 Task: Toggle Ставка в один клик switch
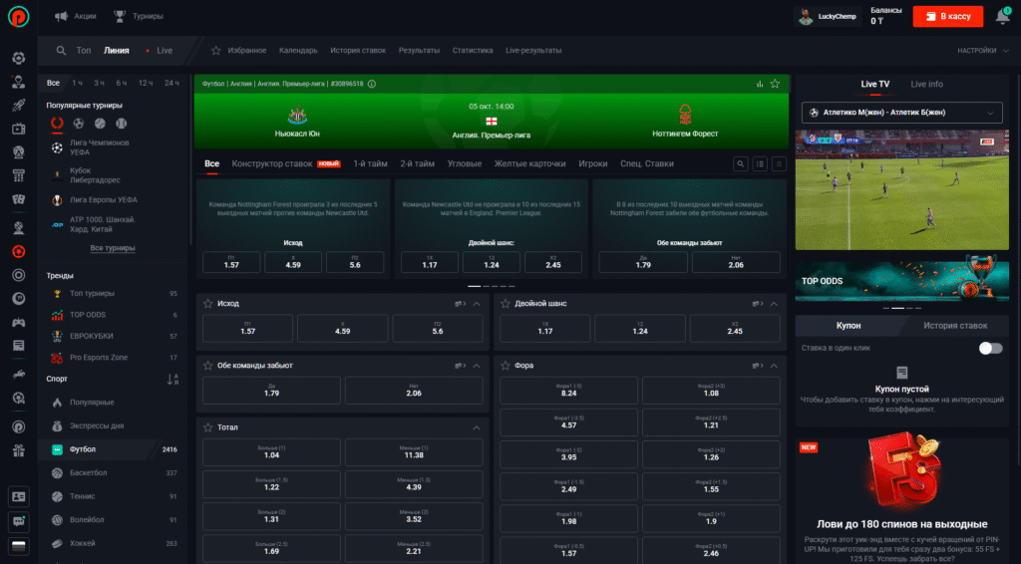(990, 348)
